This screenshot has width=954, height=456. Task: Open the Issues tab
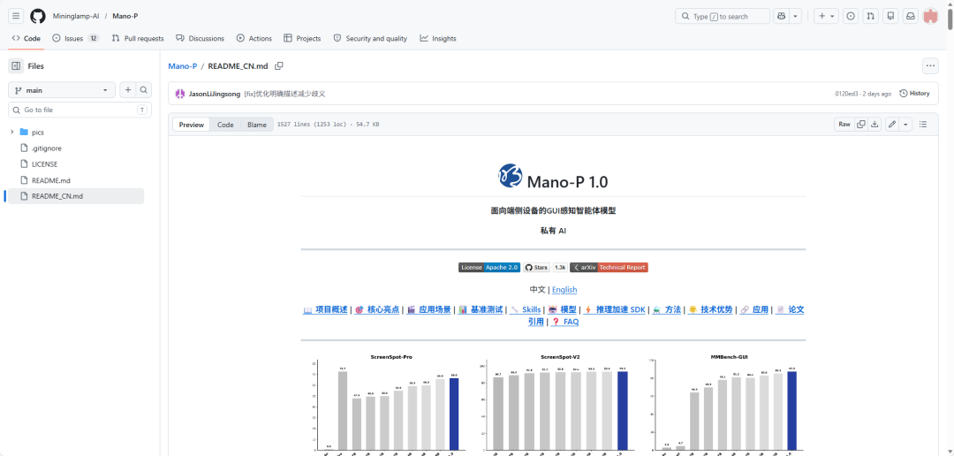[x=76, y=38]
